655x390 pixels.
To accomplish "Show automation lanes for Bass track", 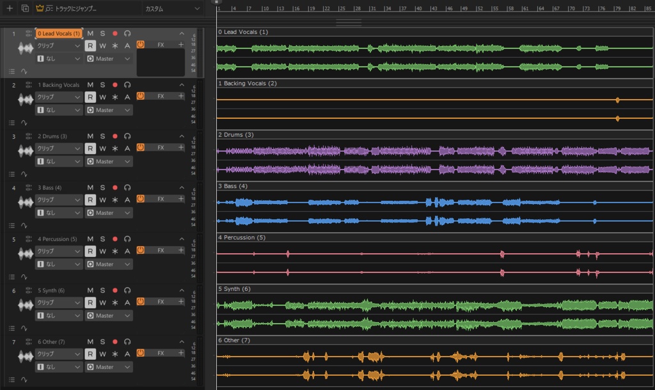I will pos(24,226).
